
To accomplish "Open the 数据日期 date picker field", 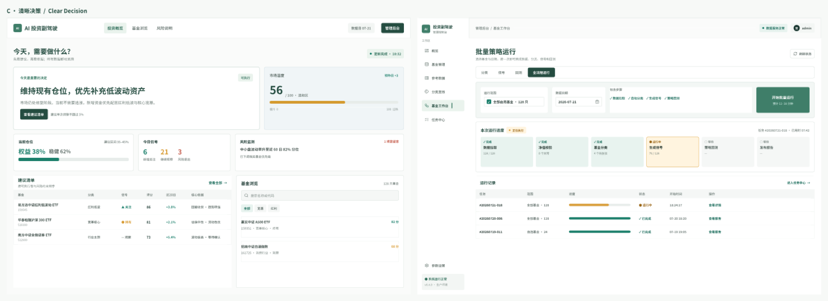I will (x=579, y=102).
